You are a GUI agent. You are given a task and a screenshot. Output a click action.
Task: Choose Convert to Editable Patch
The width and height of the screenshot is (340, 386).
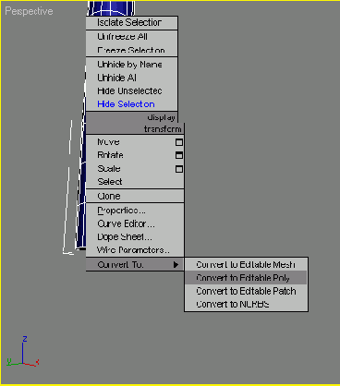(x=246, y=291)
